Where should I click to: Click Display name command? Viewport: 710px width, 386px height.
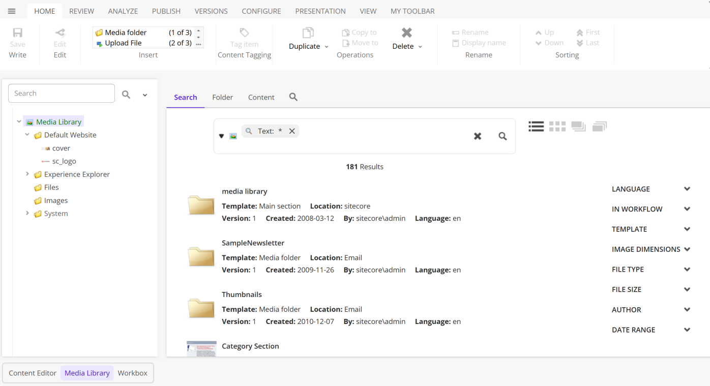point(479,43)
